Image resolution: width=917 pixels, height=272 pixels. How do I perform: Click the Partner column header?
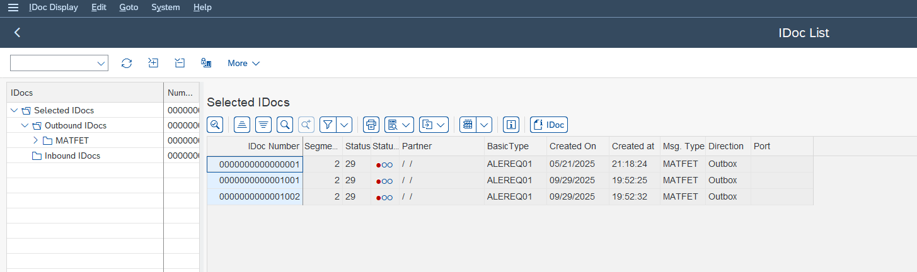pos(442,146)
